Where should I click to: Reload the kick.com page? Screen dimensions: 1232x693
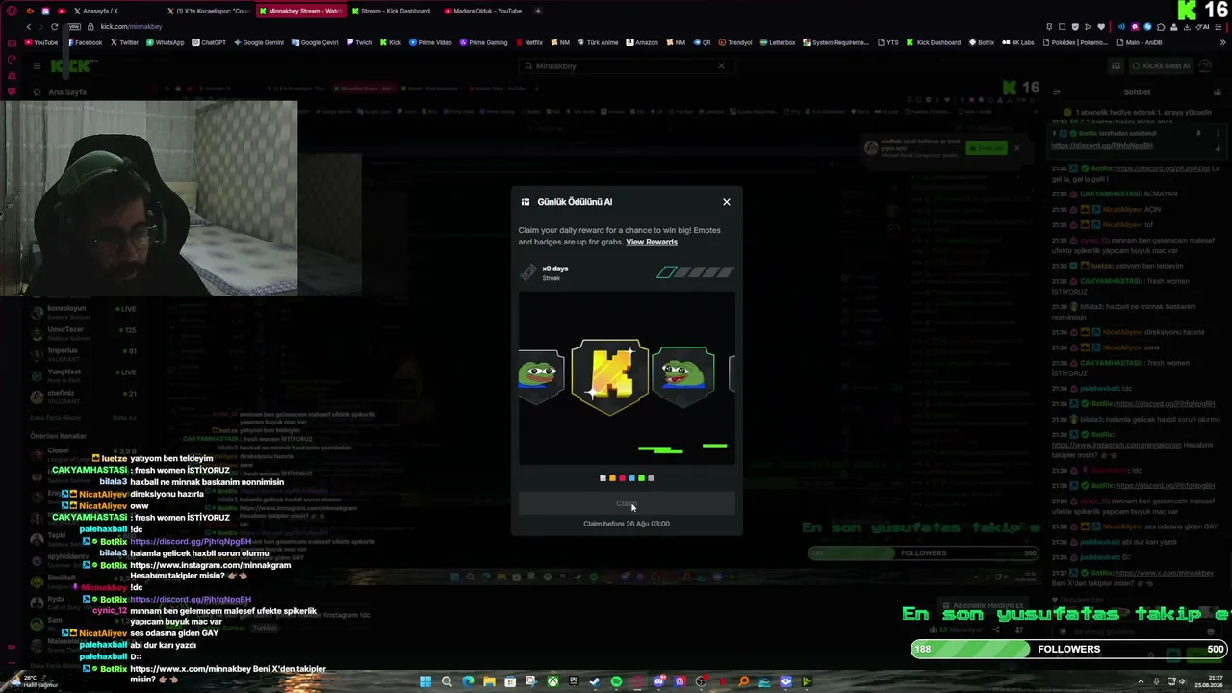(x=54, y=26)
